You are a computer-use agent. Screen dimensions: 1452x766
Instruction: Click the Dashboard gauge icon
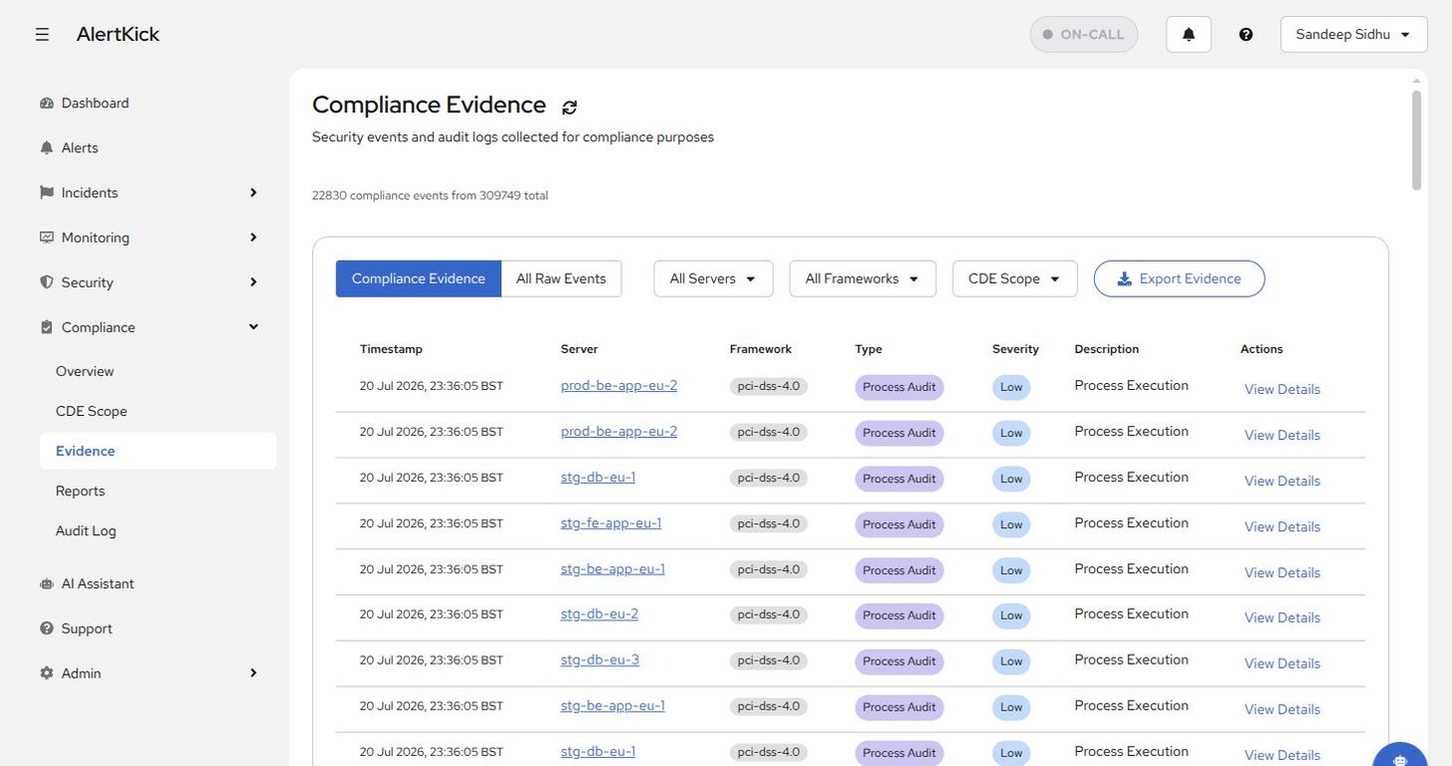46,102
